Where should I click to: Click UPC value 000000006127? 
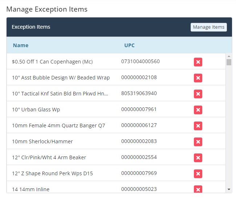(x=139, y=125)
